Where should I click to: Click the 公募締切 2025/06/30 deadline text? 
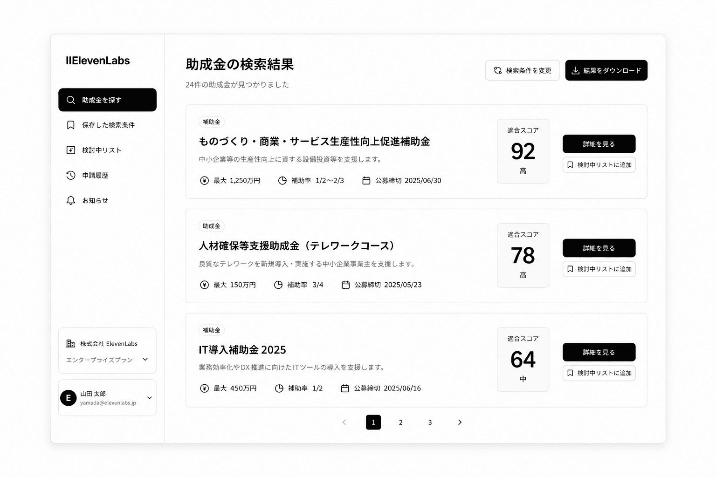point(408,180)
